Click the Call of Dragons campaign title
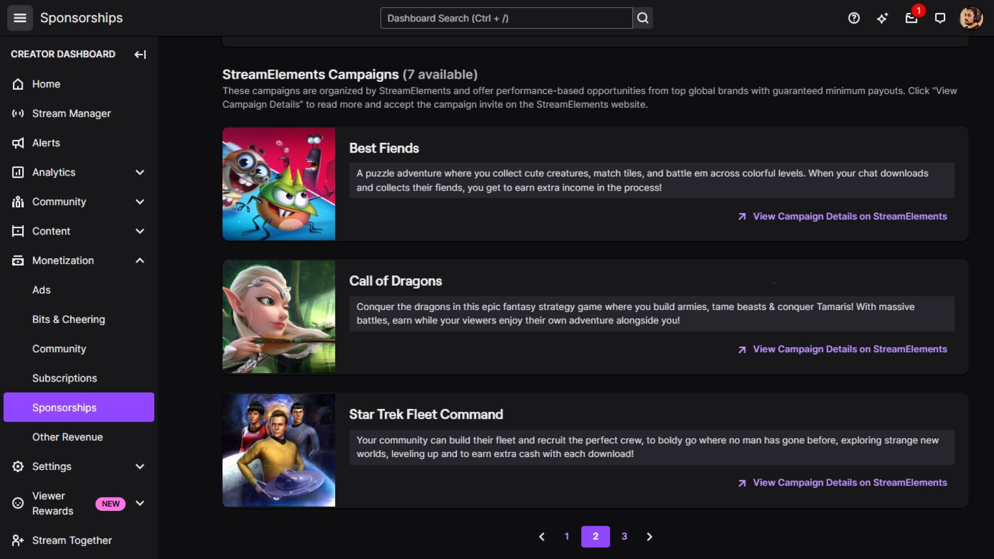994x559 pixels. click(396, 281)
